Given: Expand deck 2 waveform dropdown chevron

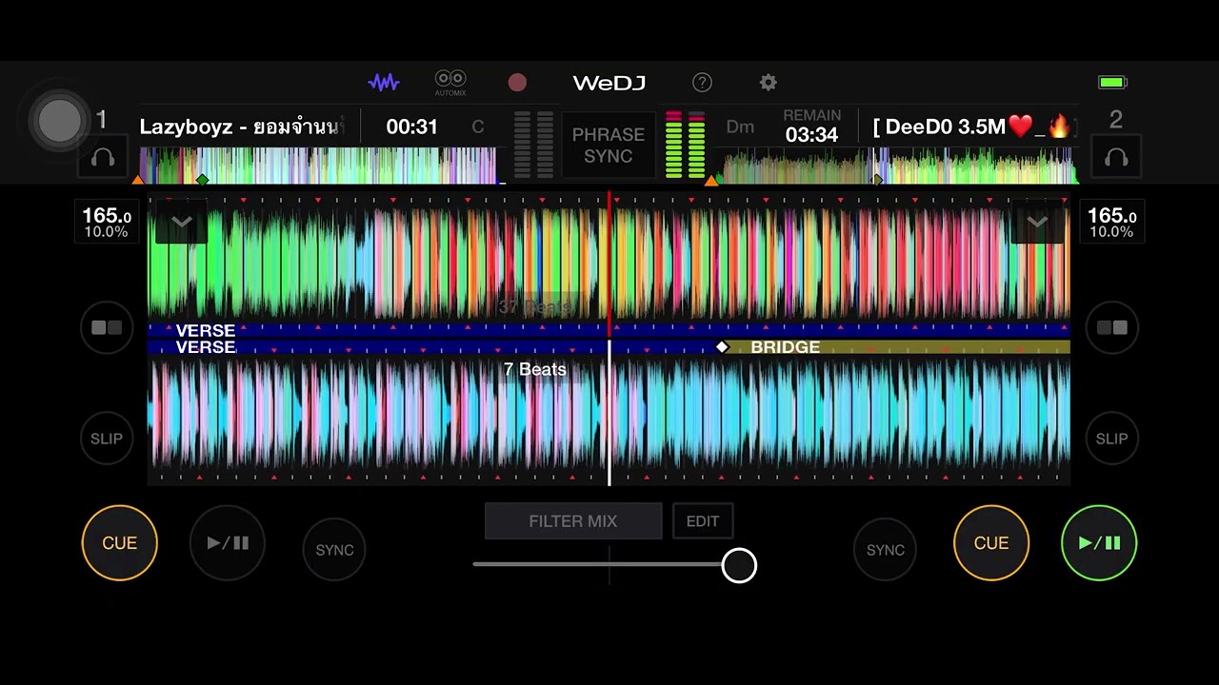Looking at the screenshot, I should (1037, 223).
